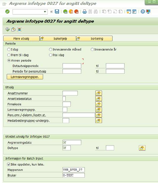Click the Save diskette icon

coord(57,11)
